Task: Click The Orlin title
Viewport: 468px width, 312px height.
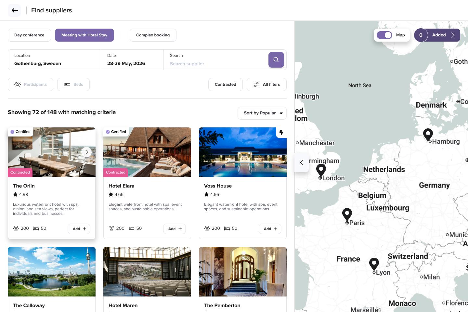Action: click(24, 186)
